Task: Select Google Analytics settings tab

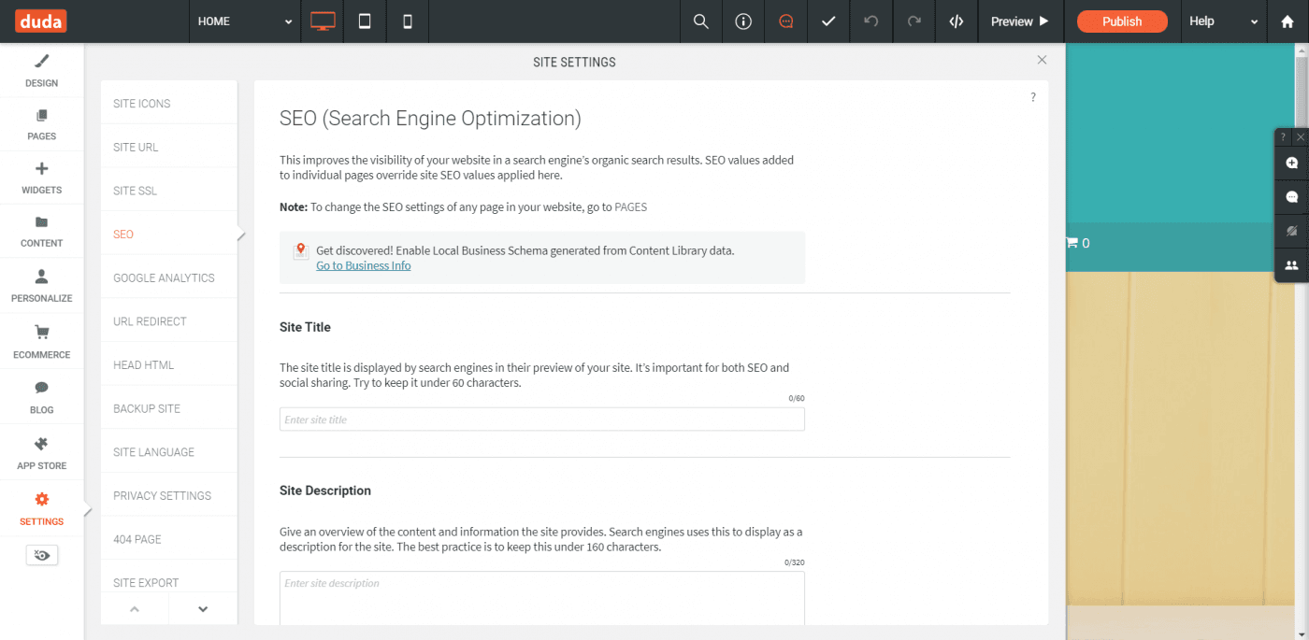Action: (x=169, y=277)
